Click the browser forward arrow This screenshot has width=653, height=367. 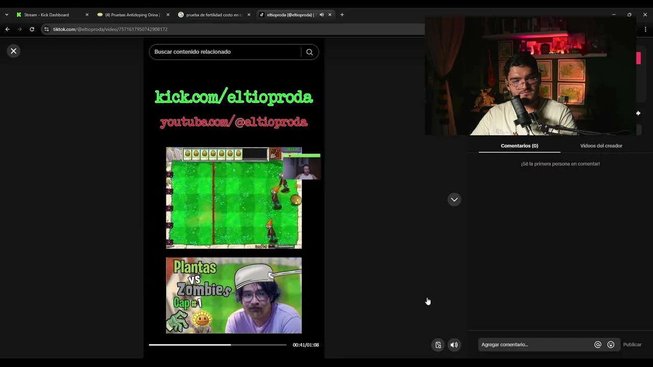coord(20,29)
